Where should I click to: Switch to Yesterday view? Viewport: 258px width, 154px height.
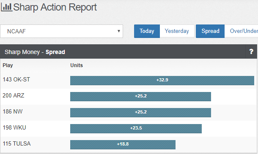[177, 31]
